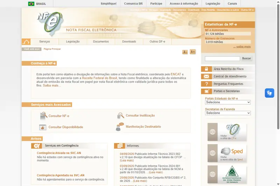Image resolution: width=280 pixels, height=186 pixels.
Task: Click the Portais e Secretarias icon
Action: click(206, 91)
